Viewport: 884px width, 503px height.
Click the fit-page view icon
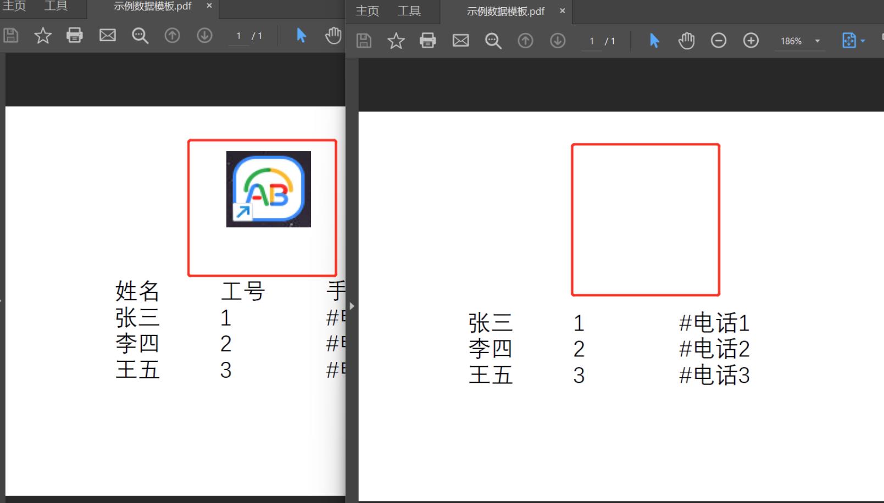(849, 40)
